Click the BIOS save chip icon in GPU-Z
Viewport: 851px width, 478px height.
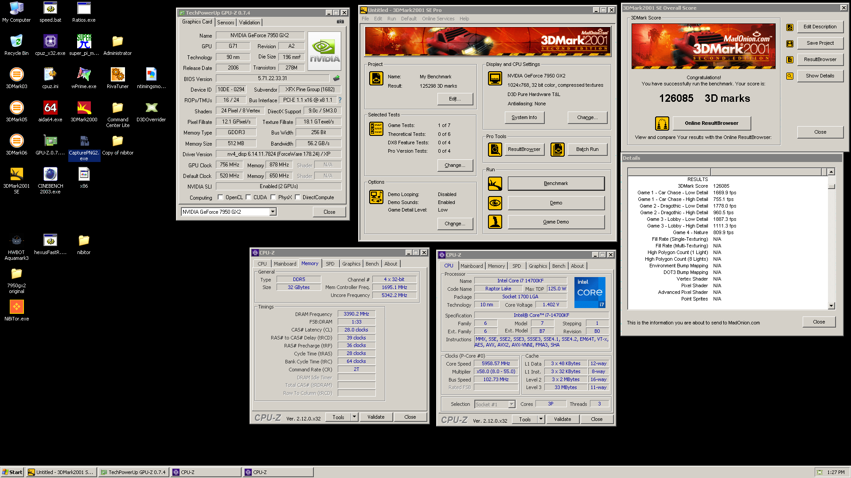(336, 78)
